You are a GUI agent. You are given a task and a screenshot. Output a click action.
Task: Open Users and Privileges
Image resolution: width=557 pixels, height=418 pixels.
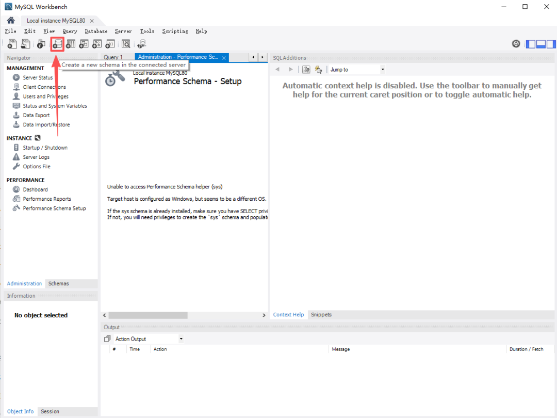tap(46, 97)
